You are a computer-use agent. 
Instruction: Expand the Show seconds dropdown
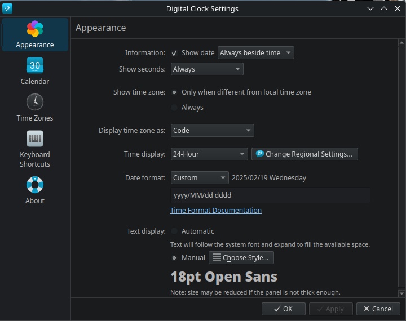coord(207,69)
